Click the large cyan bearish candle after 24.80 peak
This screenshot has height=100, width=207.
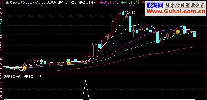point(130,24)
